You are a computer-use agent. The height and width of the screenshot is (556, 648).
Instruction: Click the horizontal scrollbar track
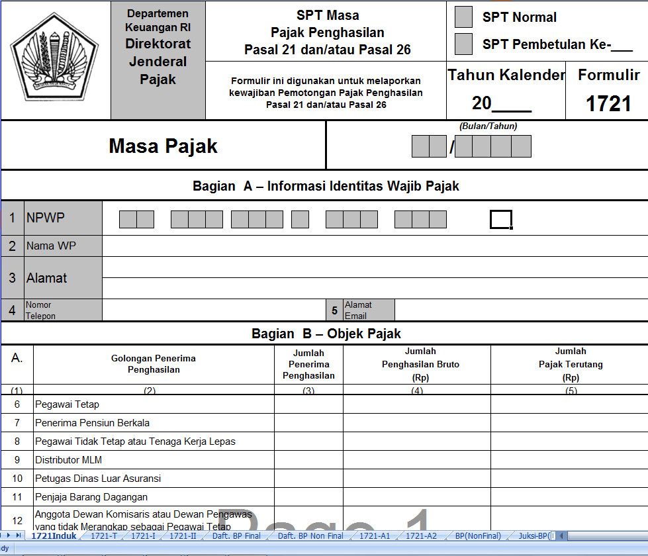coord(608,535)
